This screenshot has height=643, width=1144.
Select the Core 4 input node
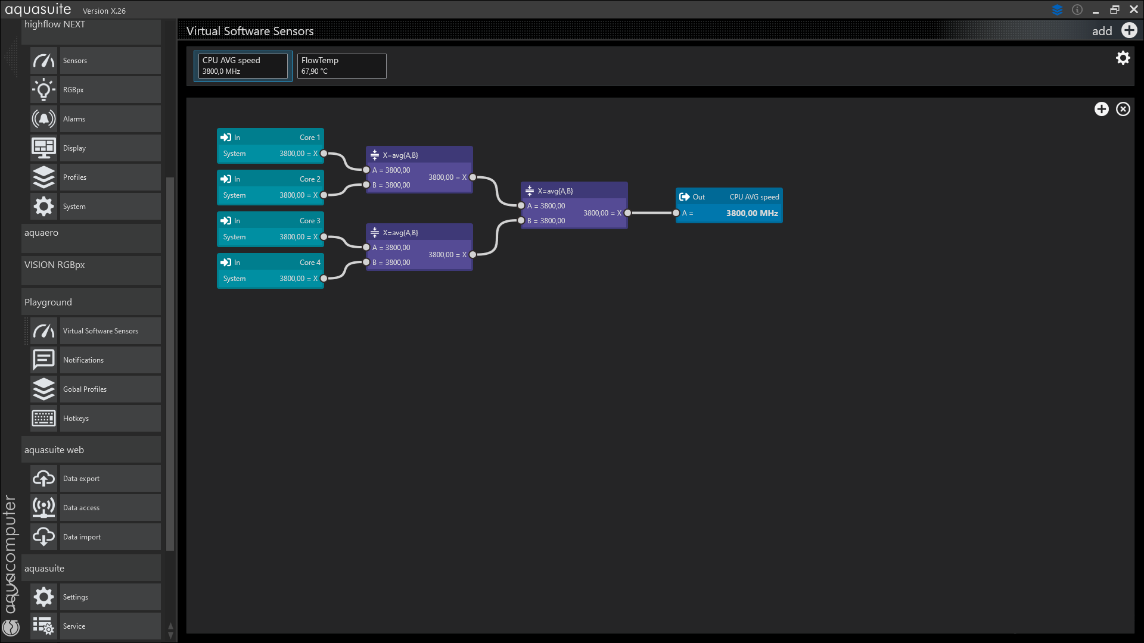[271, 271]
